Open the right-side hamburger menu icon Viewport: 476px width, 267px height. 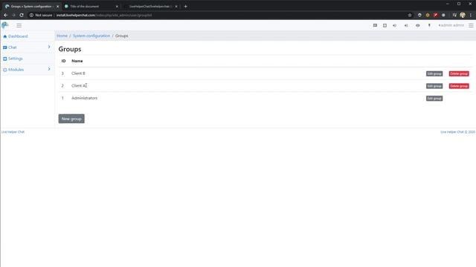coord(471,25)
